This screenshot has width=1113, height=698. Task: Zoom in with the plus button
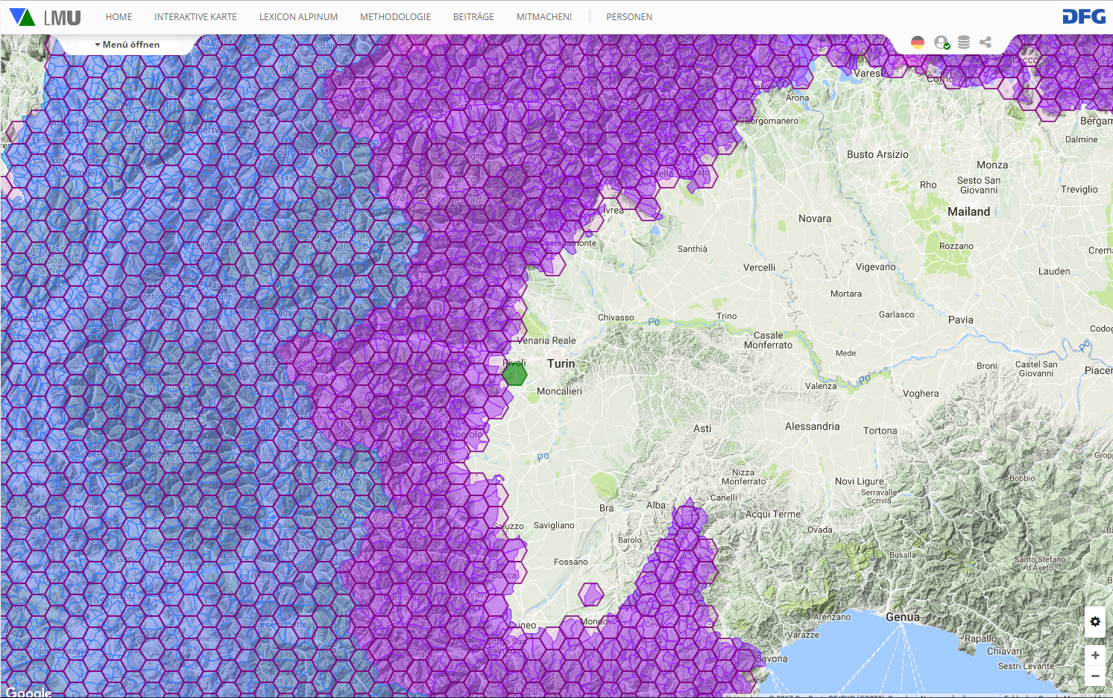point(1095,656)
